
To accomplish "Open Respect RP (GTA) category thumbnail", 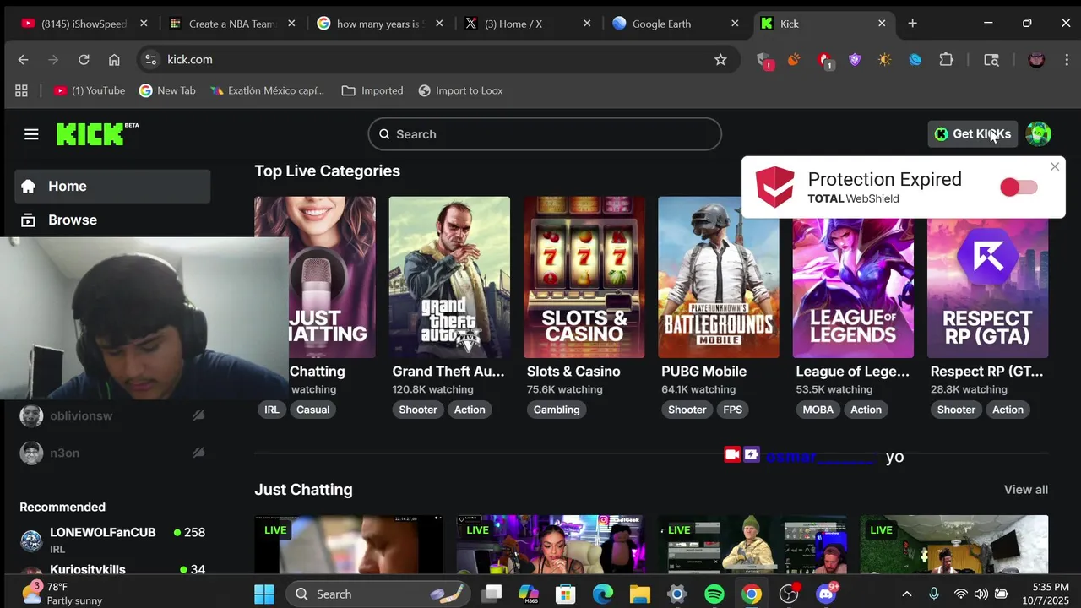I will (x=987, y=287).
